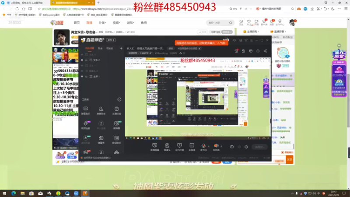Open Microsoft Edge from taskbar
The image size is (350, 197).
click(14, 193)
